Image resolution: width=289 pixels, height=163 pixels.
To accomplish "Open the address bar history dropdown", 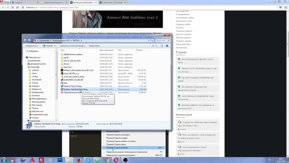I will (149, 40).
